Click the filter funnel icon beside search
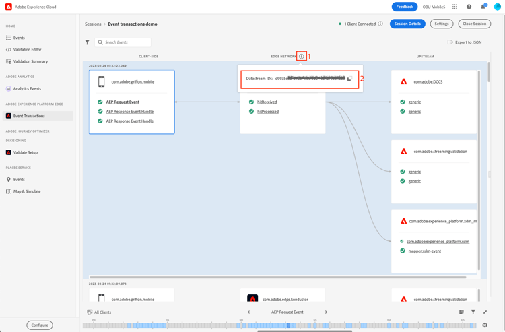 88,42
